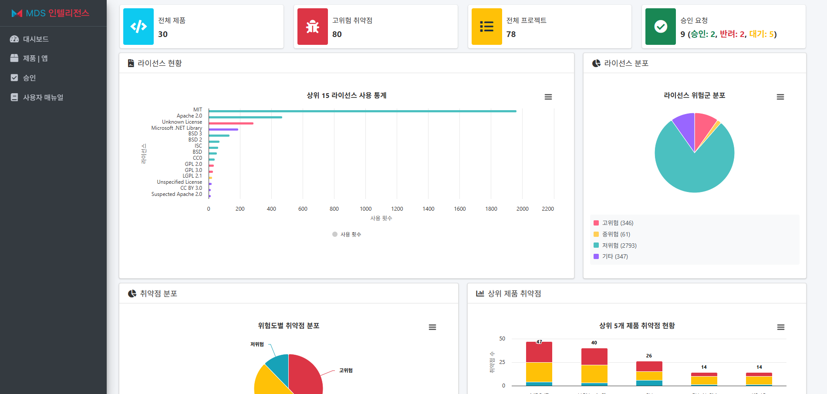Click the yellow 중위험 color swatch in the legend

click(596, 234)
